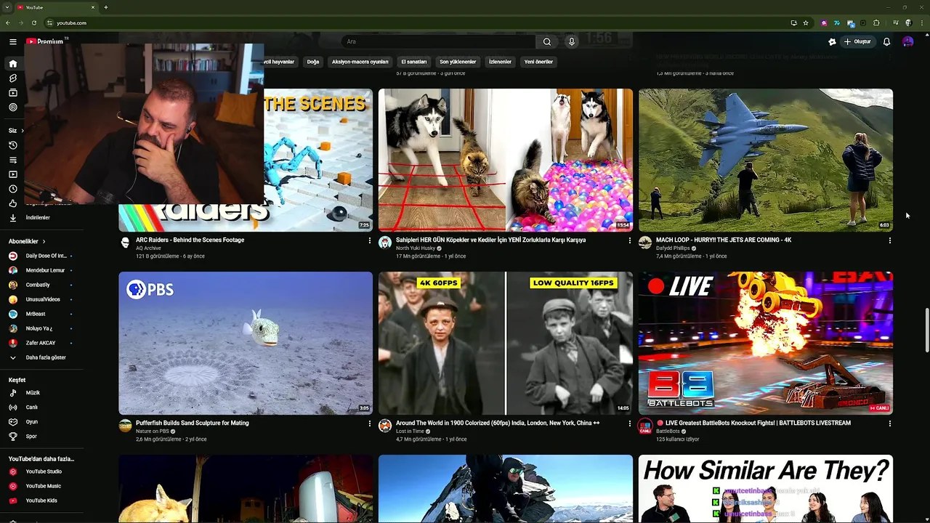Open Zafer AKCAY subscription channel
The width and height of the screenshot is (930, 523).
point(41,343)
